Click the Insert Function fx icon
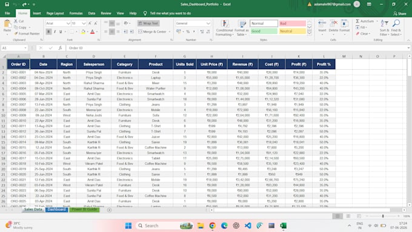 point(60,48)
